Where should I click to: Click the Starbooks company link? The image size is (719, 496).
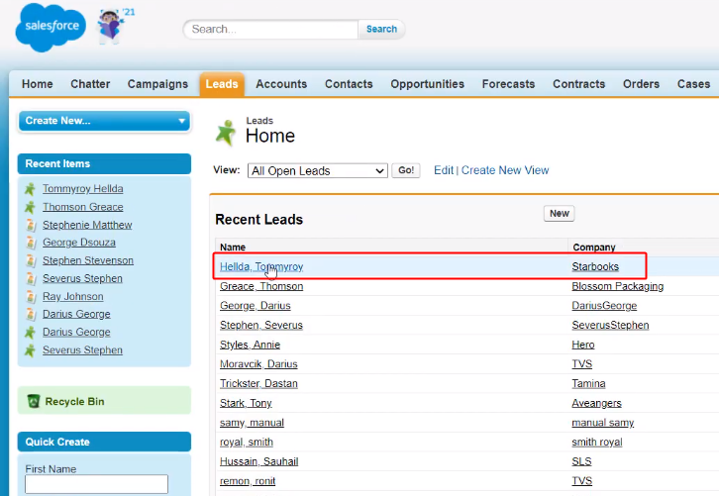(x=595, y=266)
